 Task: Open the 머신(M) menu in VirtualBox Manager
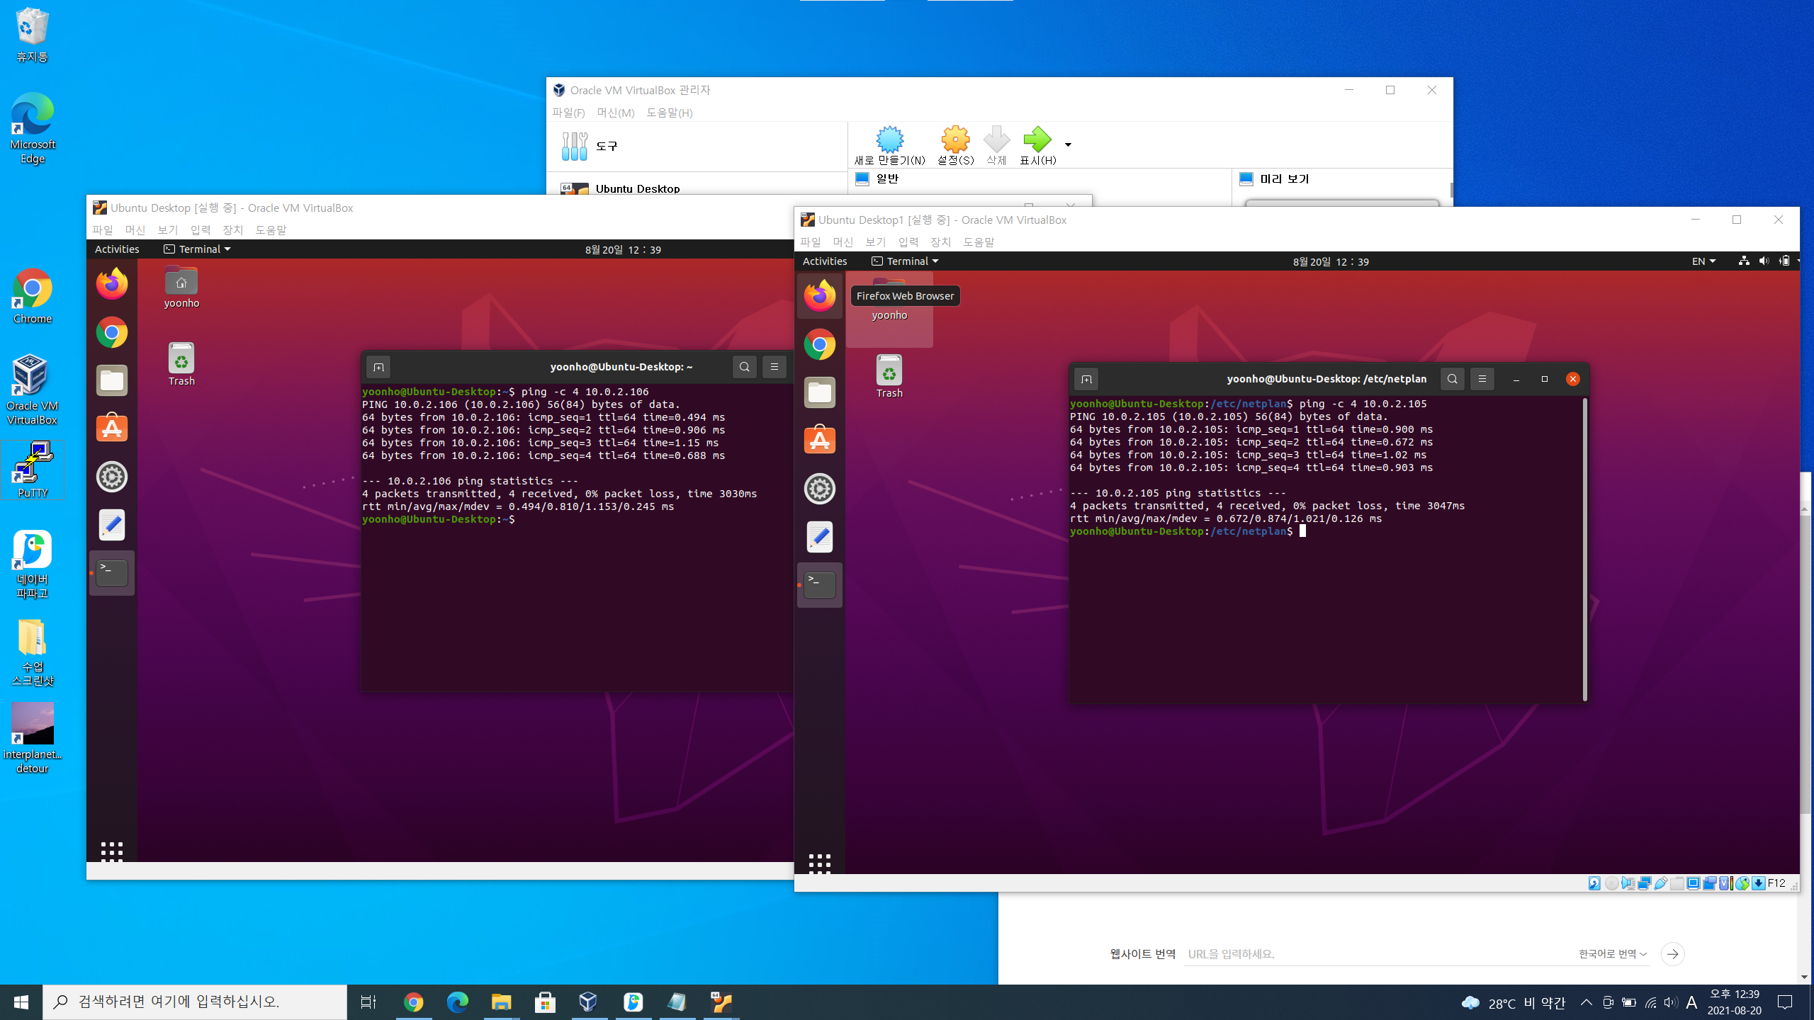point(615,113)
